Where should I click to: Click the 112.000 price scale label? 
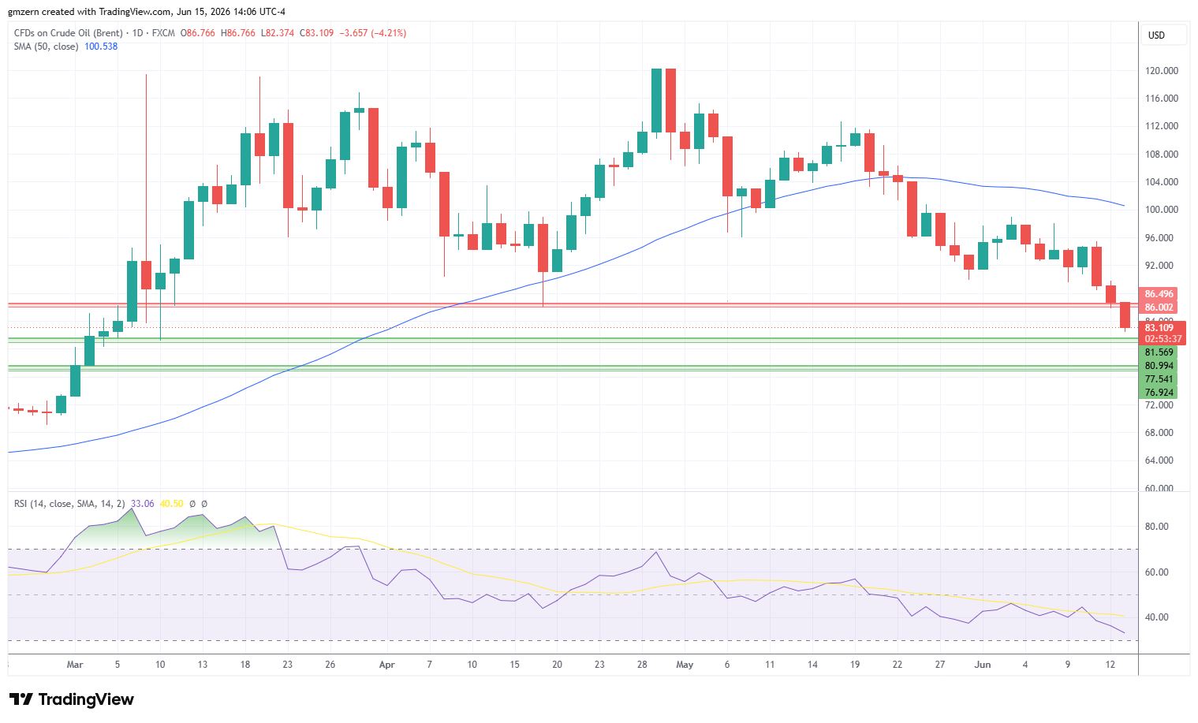point(1162,126)
